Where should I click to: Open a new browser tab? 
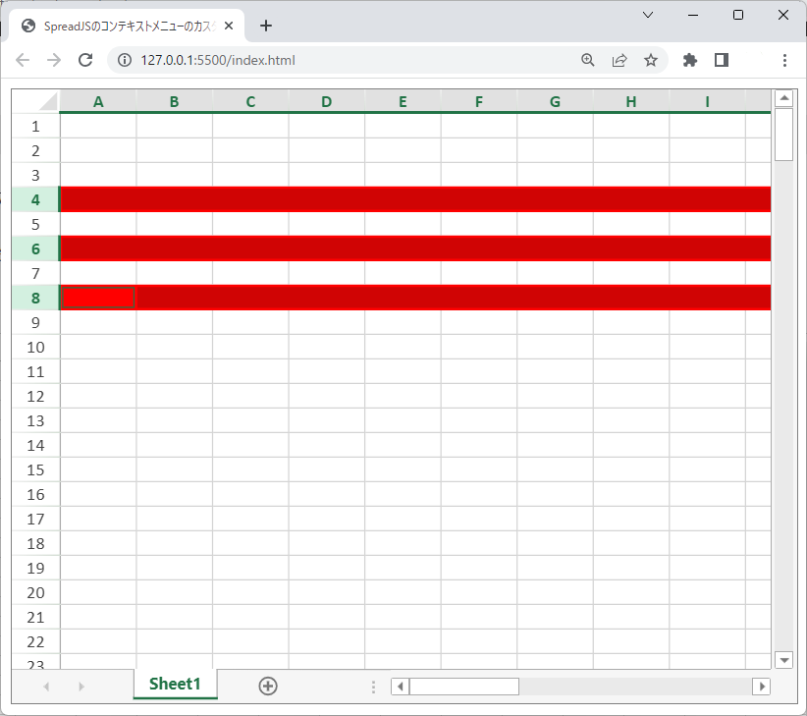[x=266, y=26]
